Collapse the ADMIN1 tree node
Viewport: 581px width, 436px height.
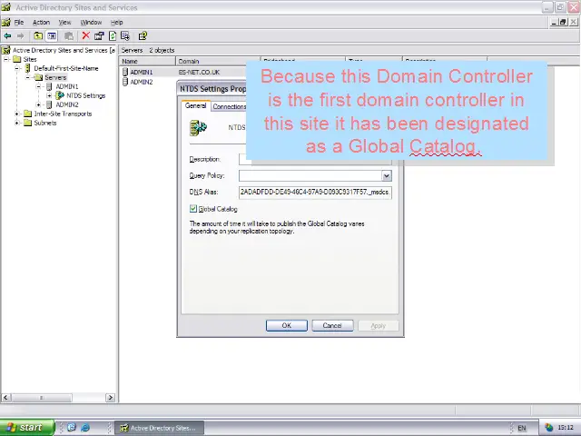tap(38, 86)
